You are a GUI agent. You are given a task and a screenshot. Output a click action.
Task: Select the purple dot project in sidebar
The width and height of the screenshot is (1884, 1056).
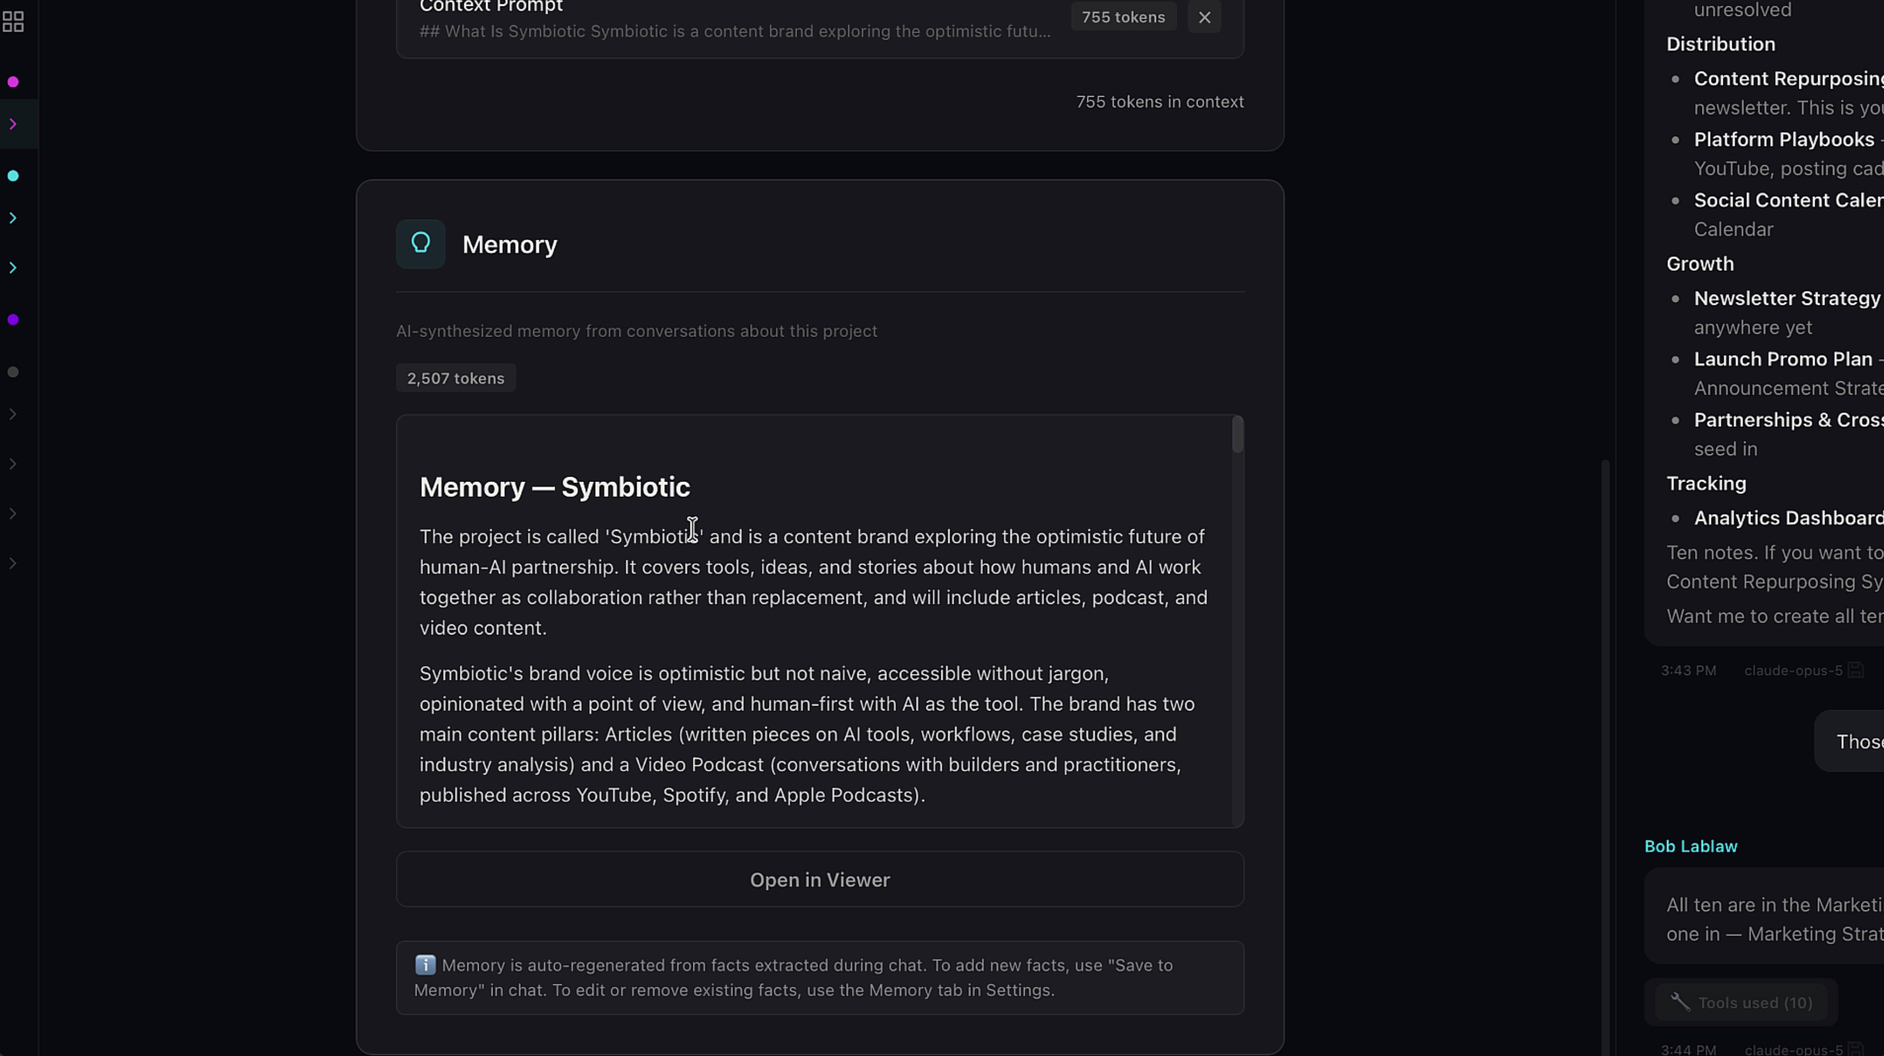(13, 319)
